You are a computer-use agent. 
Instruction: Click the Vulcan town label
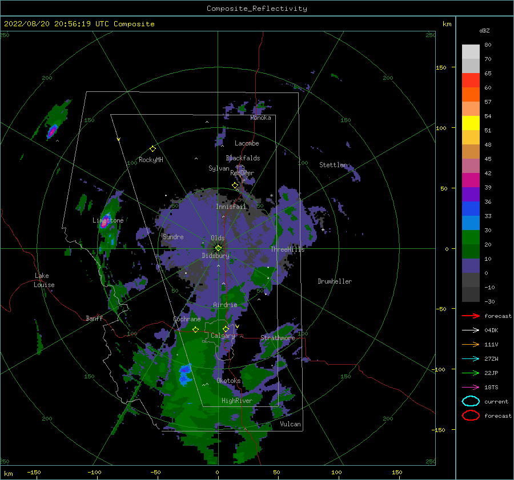point(290,424)
